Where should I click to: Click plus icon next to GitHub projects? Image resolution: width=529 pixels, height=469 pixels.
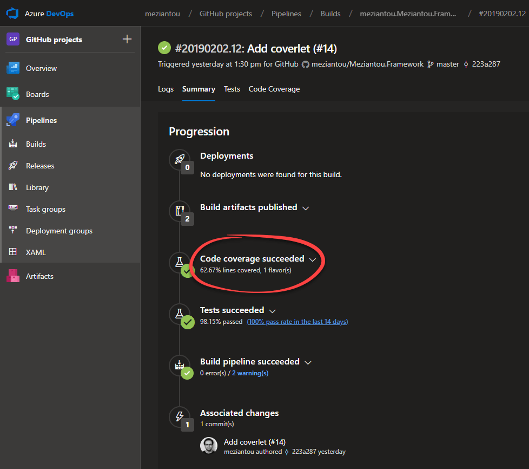click(x=127, y=39)
